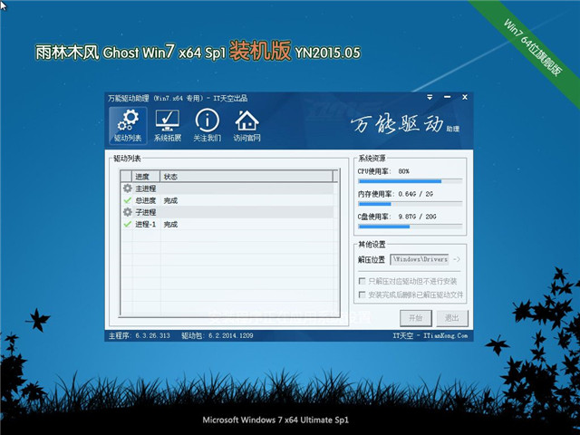Enable 只解压对应驱动但不进行安装 checkbox
Viewport: 580px width, 435px height.
pyautogui.click(x=362, y=281)
